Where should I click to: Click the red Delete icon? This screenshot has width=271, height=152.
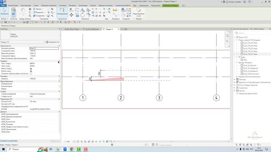point(100,16)
